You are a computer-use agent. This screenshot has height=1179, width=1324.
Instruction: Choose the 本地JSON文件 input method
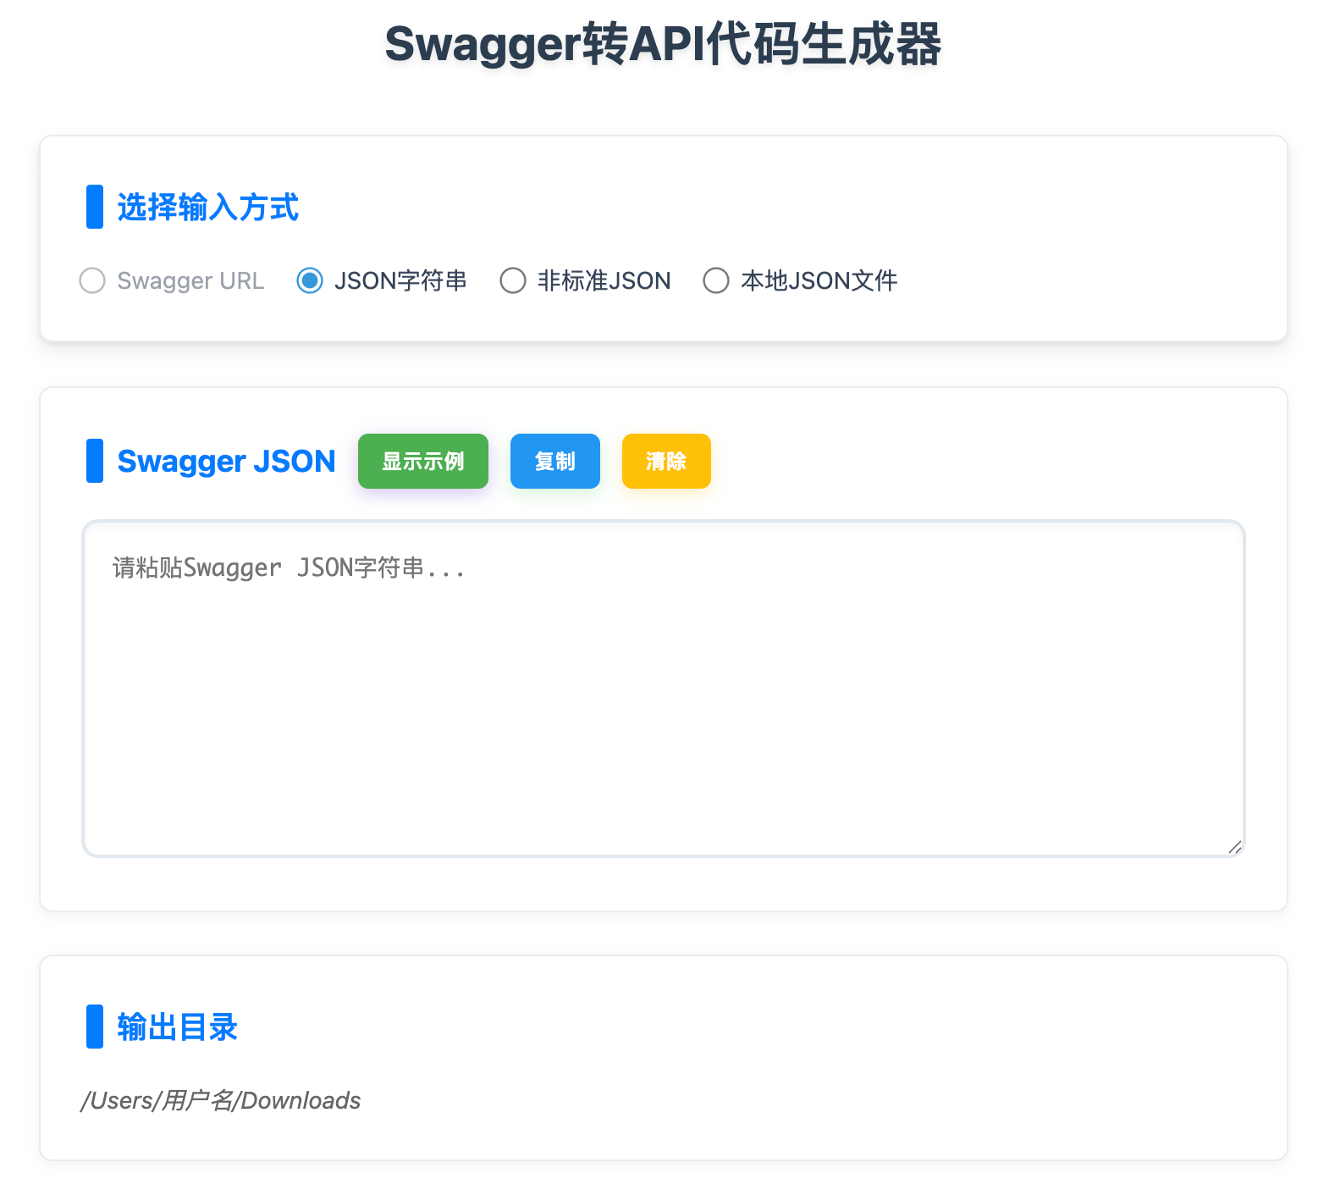[716, 280]
